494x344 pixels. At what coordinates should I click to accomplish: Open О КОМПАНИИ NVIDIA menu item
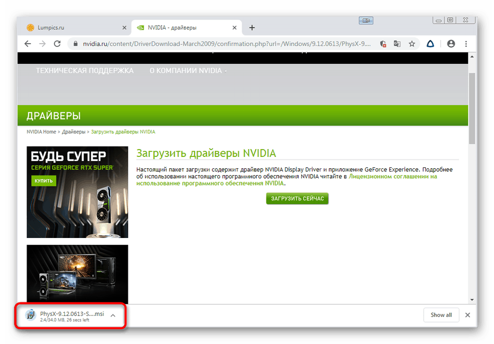tap(186, 71)
